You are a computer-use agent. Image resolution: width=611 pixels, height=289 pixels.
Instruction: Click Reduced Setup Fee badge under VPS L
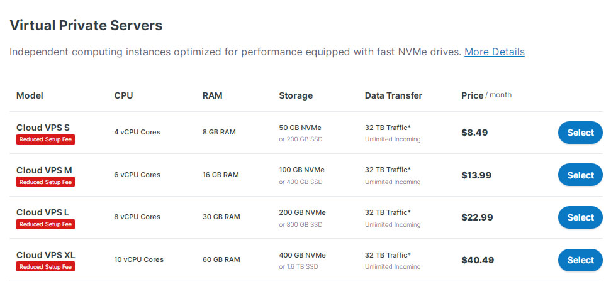(45, 224)
